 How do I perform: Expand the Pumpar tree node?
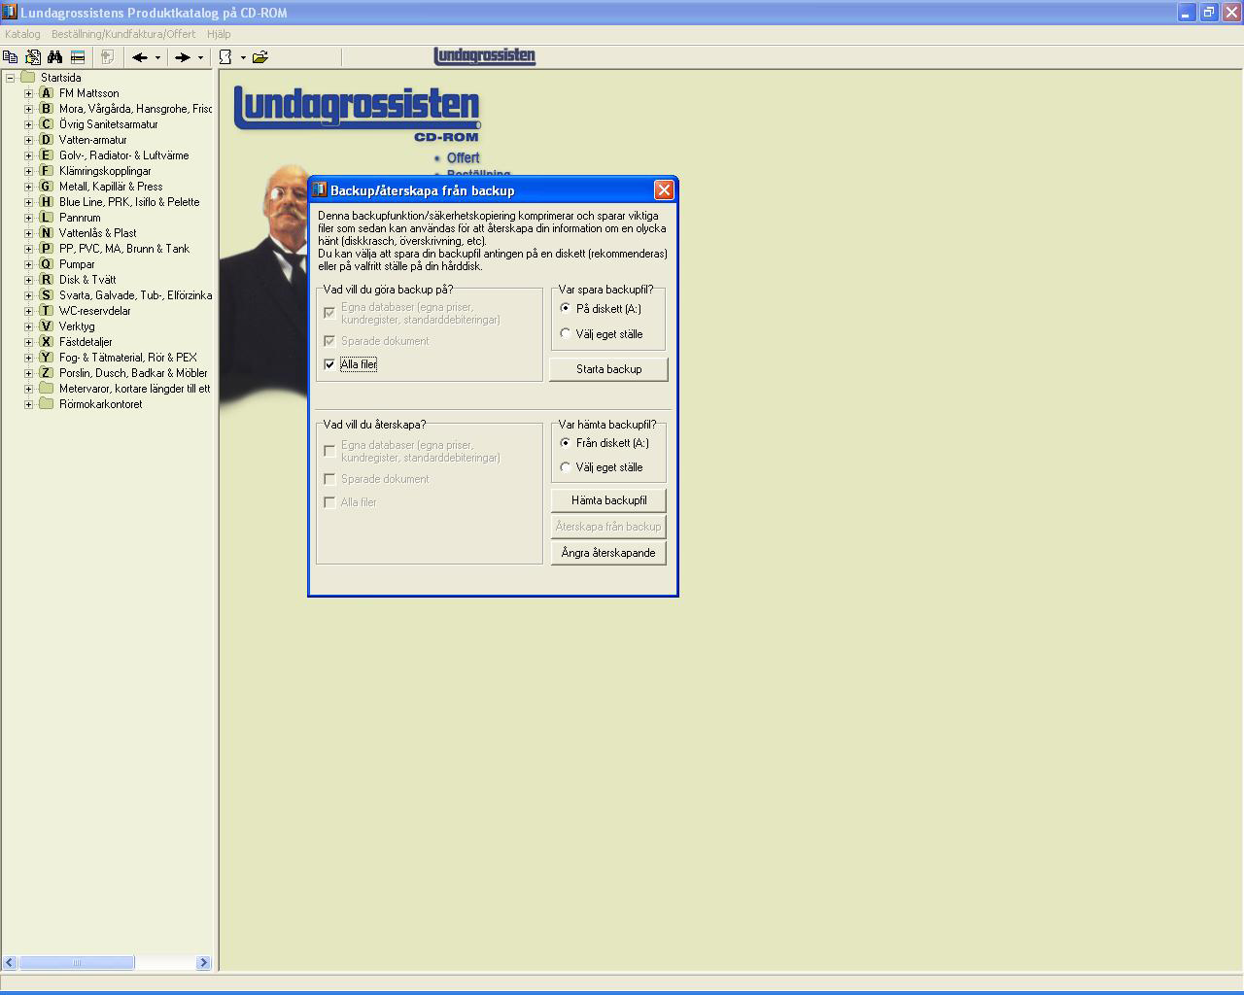pos(28,264)
